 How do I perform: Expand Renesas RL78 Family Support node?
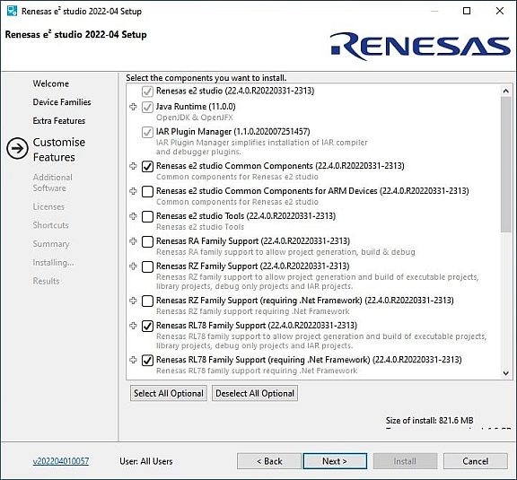coord(133,326)
